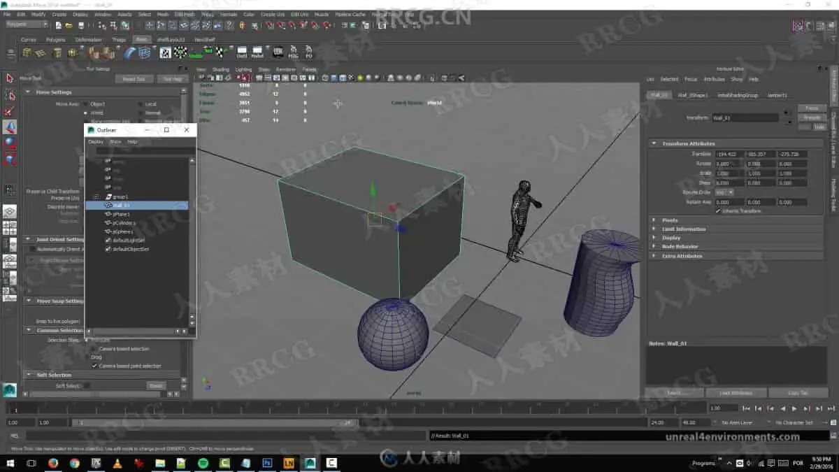839x472 pixels.
Task: Select the Move tool in the toolbox
Action: (10, 127)
